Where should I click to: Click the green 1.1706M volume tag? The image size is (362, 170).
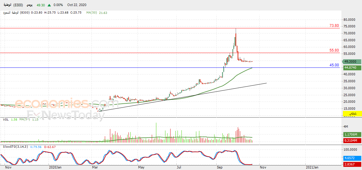pyautogui.click(x=352, y=134)
